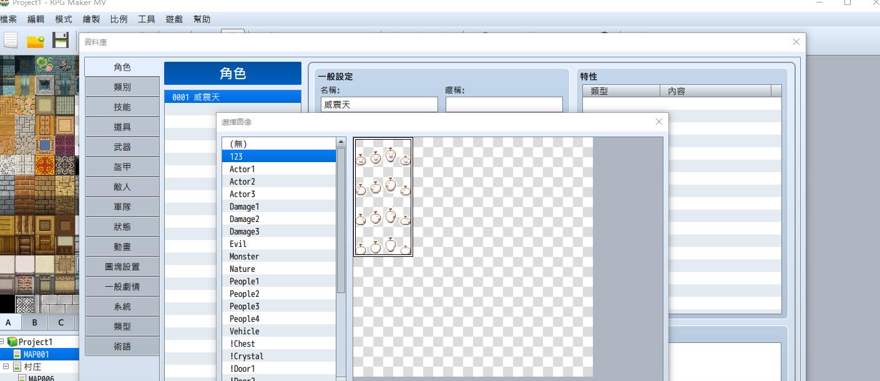The image size is (880, 381).
Task: Select Damage3 in the image list
Action: [x=279, y=231]
